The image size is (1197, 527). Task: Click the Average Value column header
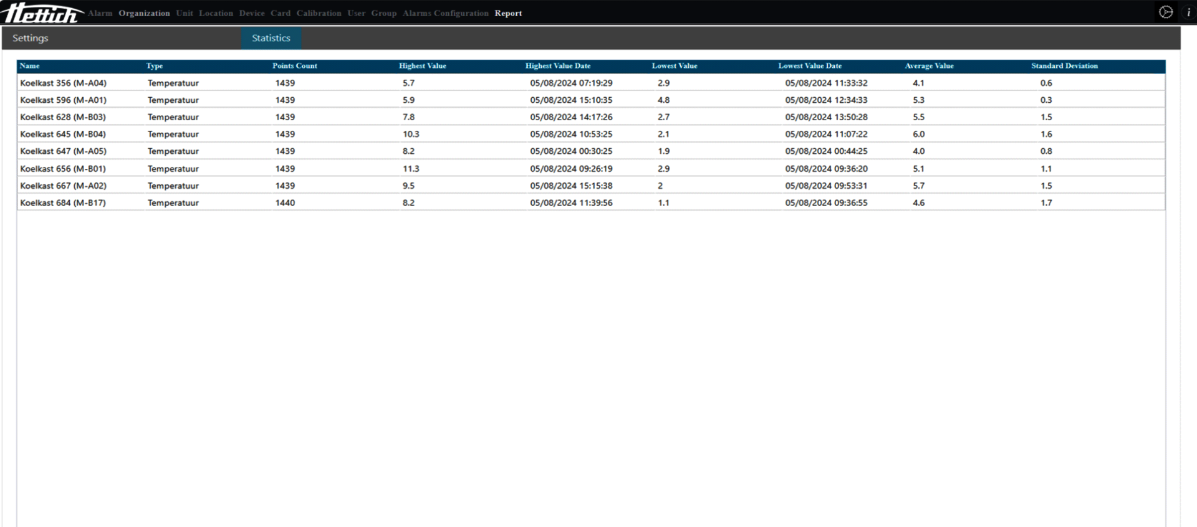tap(929, 66)
